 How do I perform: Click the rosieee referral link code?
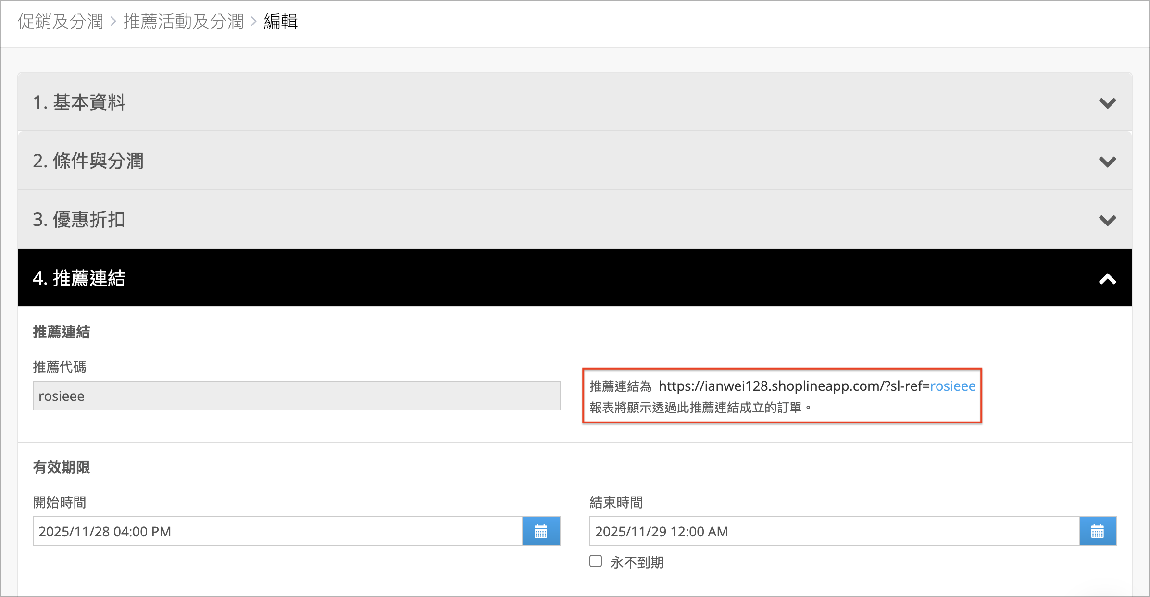pyautogui.click(x=953, y=386)
